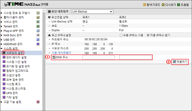Click the 도움말 text link
Viewport: 192px width, 111px height.
coord(185,5)
